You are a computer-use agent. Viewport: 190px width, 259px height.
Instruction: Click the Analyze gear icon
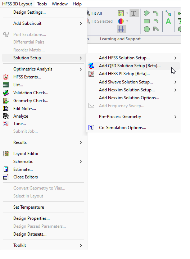click(6, 116)
